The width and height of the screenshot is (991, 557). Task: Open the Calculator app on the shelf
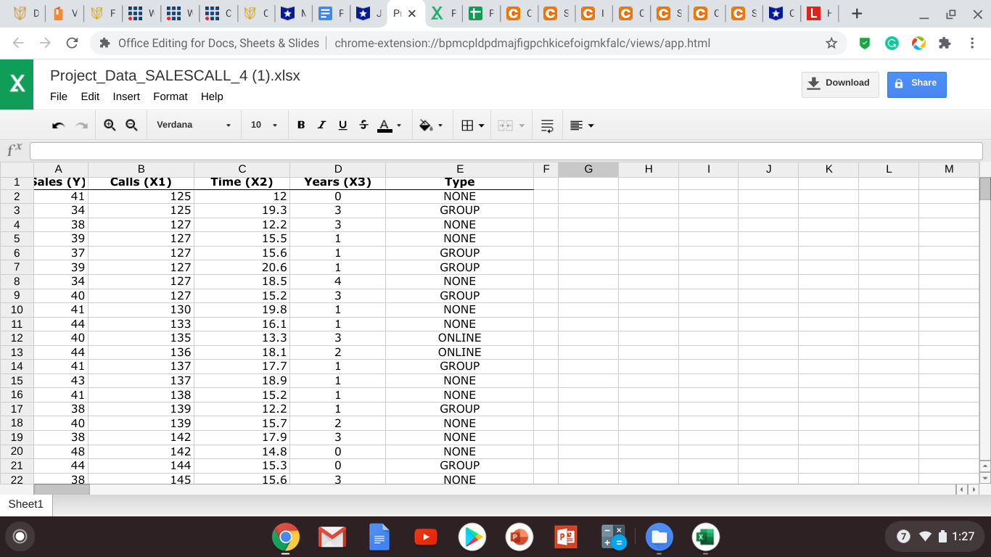(x=614, y=537)
